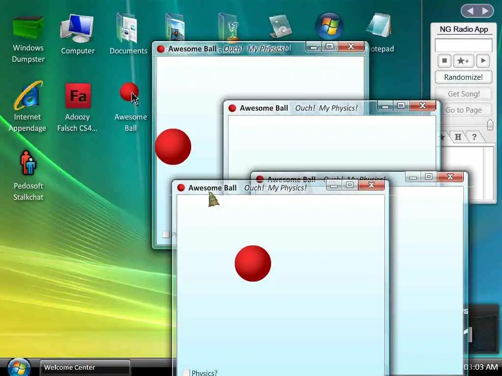Toggle the partly hidden checkbox in rearmost window
This screenshot has height=376, width=502.
166,235
